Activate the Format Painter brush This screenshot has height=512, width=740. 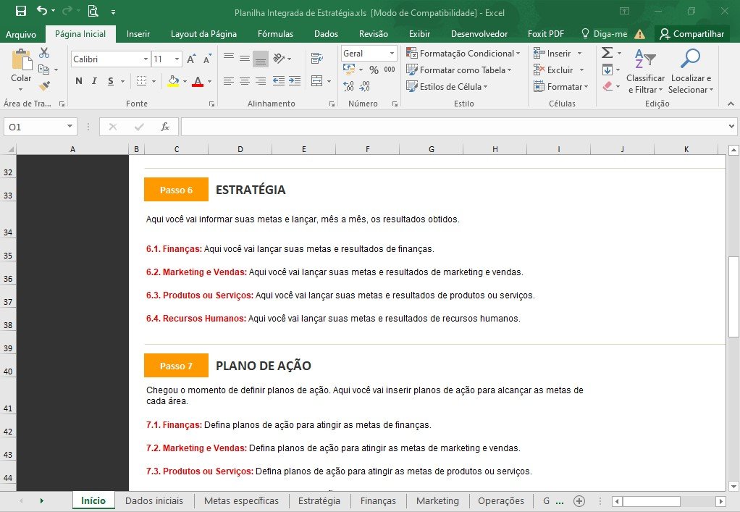pos(44,86)
